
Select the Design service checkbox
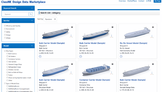pos(5,35)
